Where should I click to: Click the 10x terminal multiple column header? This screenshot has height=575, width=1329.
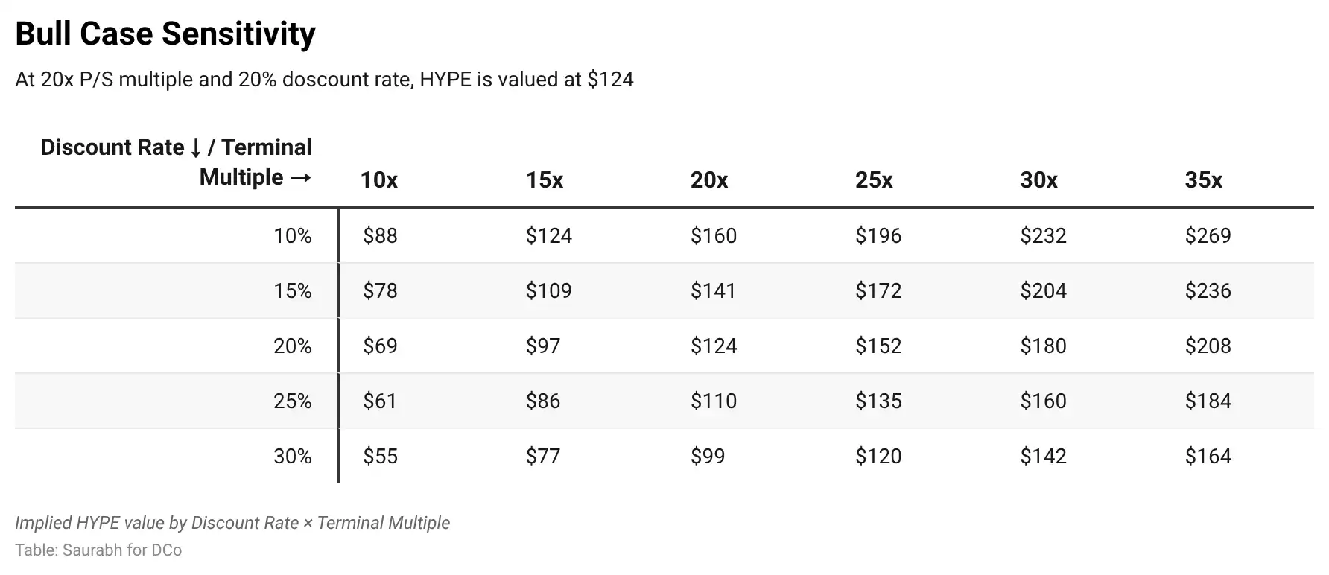379,180
